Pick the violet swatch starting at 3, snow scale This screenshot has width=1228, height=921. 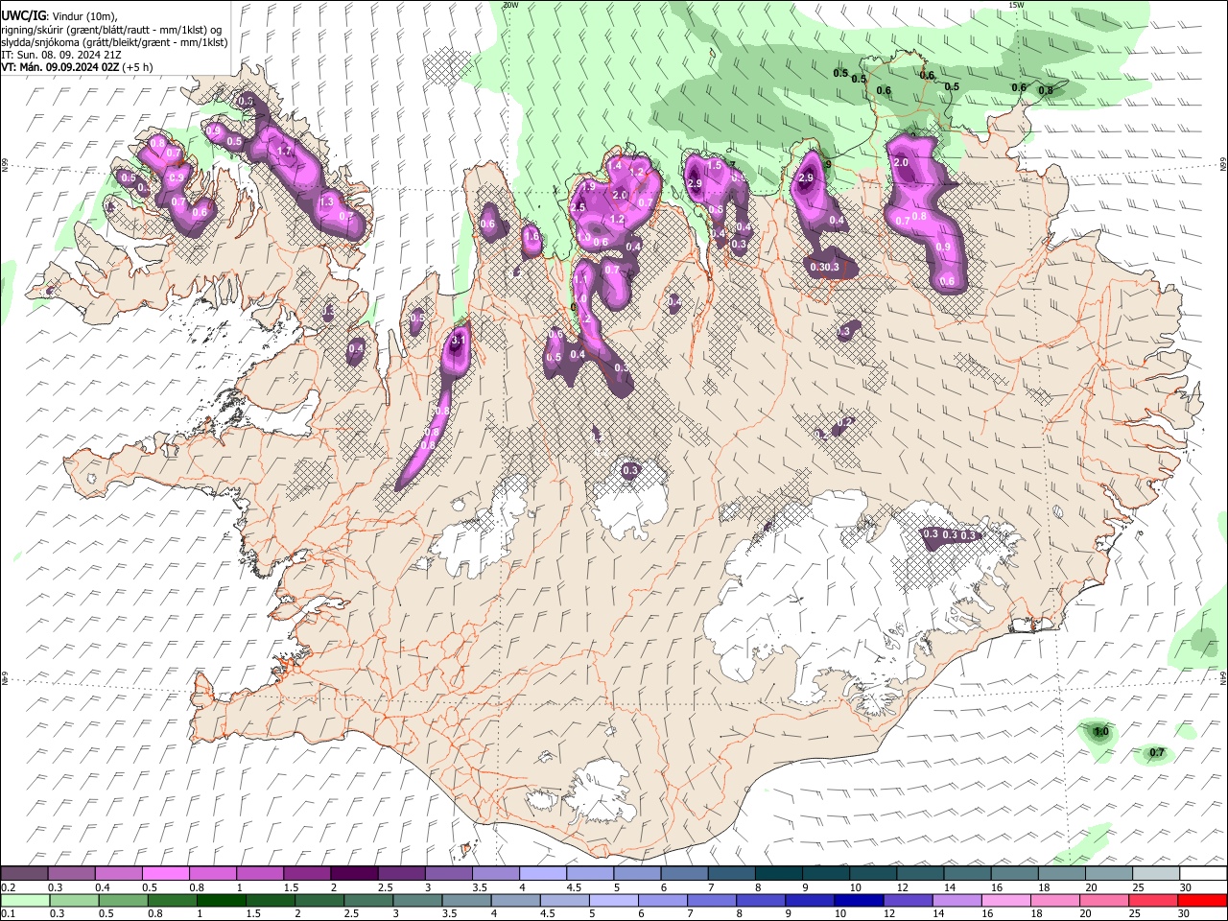(448, 874)
